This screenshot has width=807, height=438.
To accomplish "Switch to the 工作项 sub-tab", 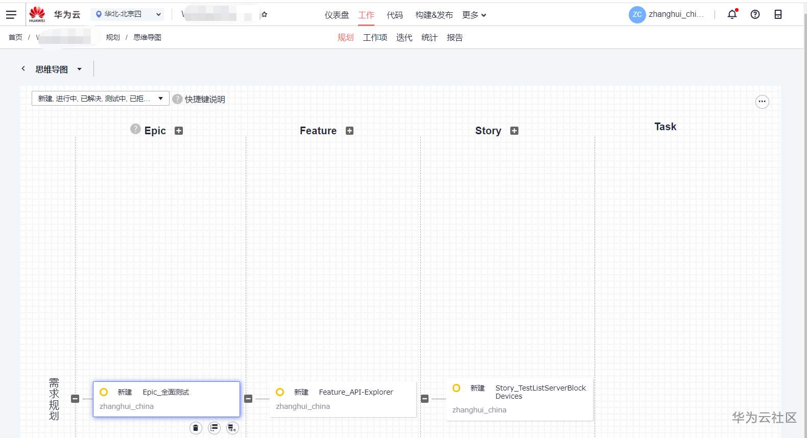I will tap(375, 37).
